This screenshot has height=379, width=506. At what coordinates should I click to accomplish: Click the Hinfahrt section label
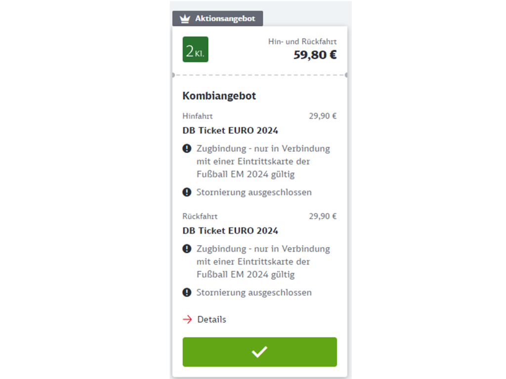point(198,116)
